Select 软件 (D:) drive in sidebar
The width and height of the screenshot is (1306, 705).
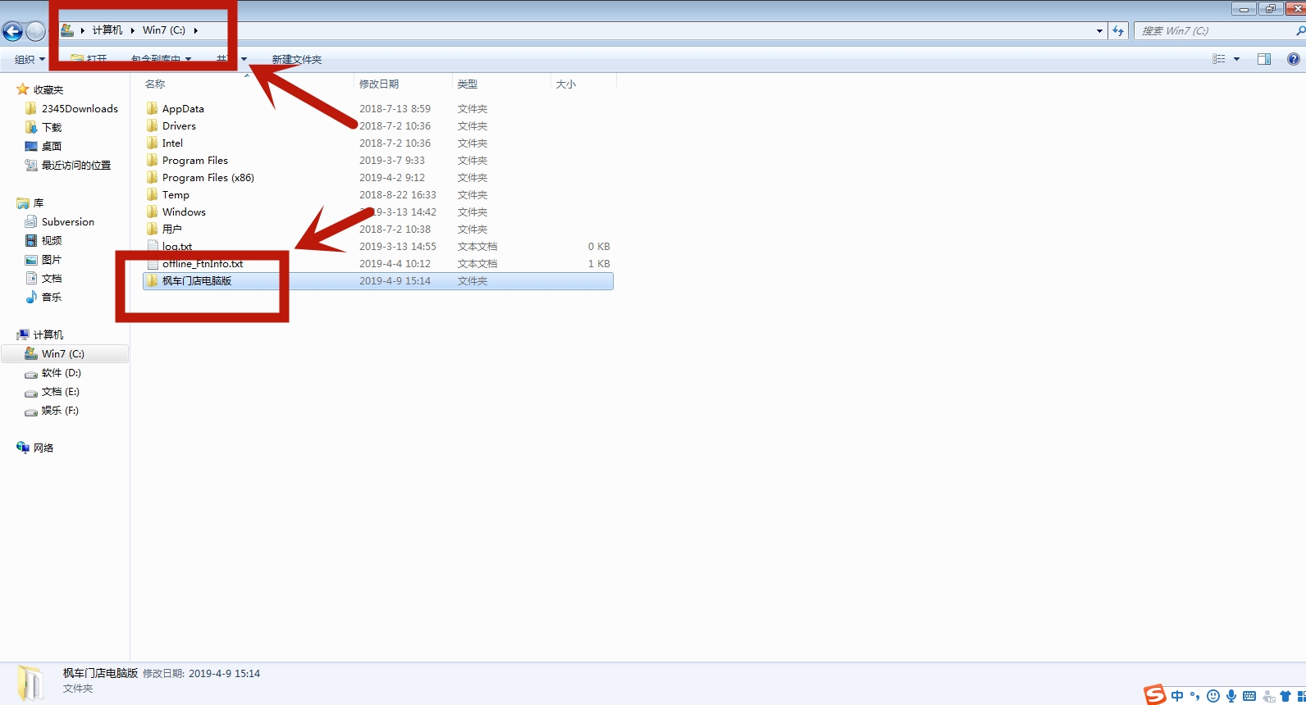click(61, 373)
